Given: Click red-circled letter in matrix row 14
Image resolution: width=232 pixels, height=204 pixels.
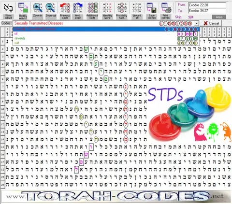Looking at the screenshot, I should click(x=126, y=139).
